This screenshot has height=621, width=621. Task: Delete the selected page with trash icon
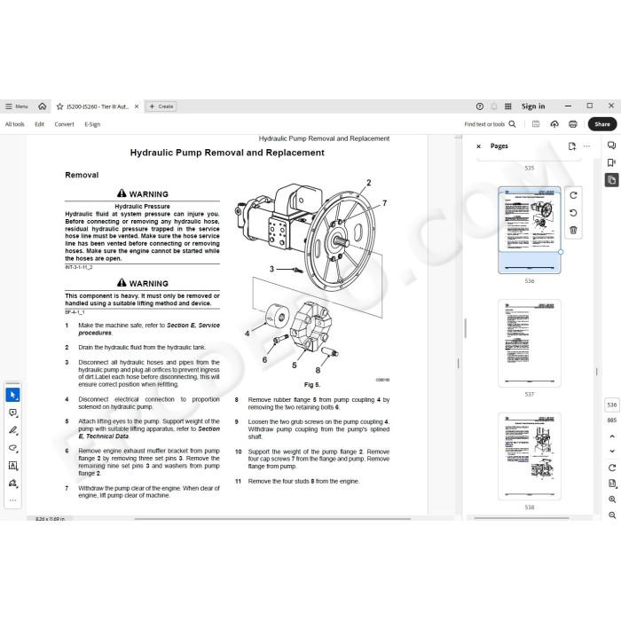pyautogui.click(x=573, y=230)
